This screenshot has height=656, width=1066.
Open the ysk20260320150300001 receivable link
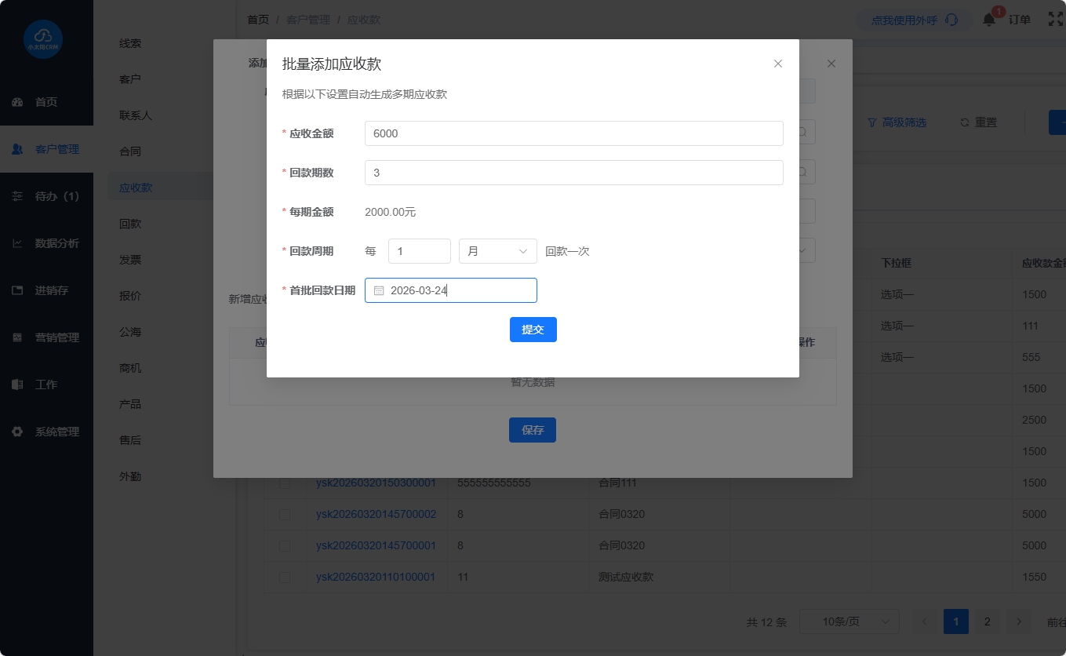point(376,483)
